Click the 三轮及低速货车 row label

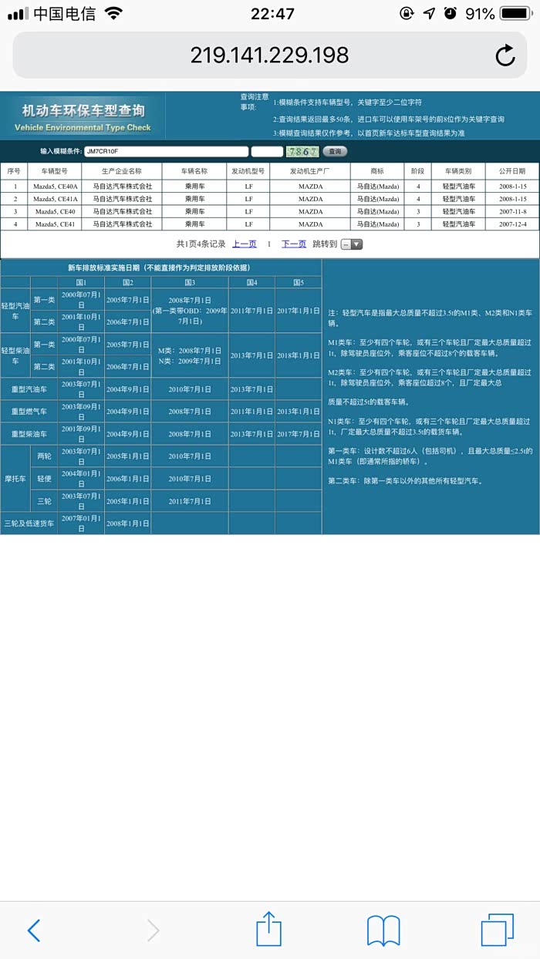coord(29,523)
